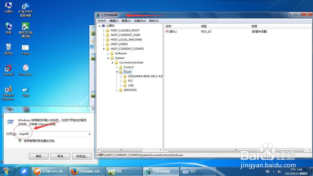Switch to 注册表编辑器 taskbar item
The height and width of the screenshot is (176, 313).
(x=161, y=171)
